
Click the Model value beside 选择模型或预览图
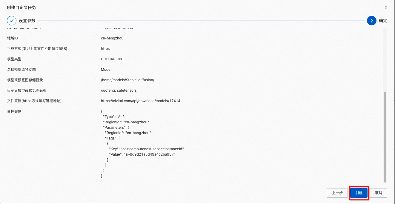click(x=106, y=70)
